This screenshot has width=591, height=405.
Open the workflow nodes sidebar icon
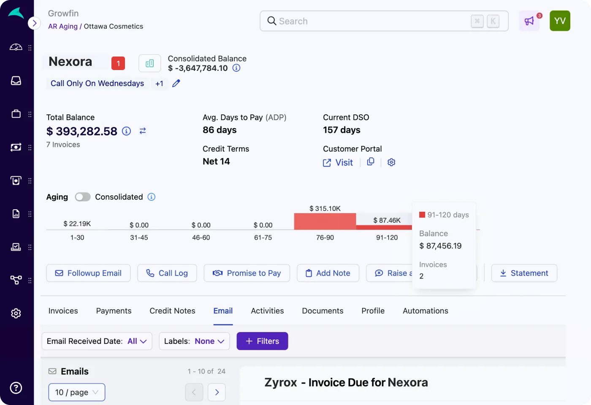point(16,280)
